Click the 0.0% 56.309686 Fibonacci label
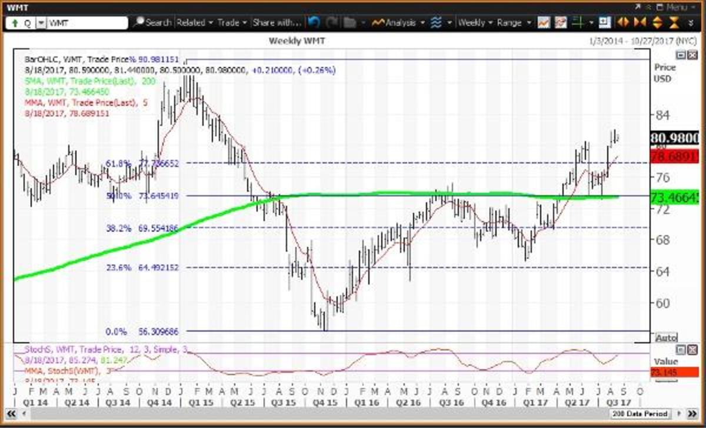The height and width of the screenshot is (428, 706). coord(144,331)
